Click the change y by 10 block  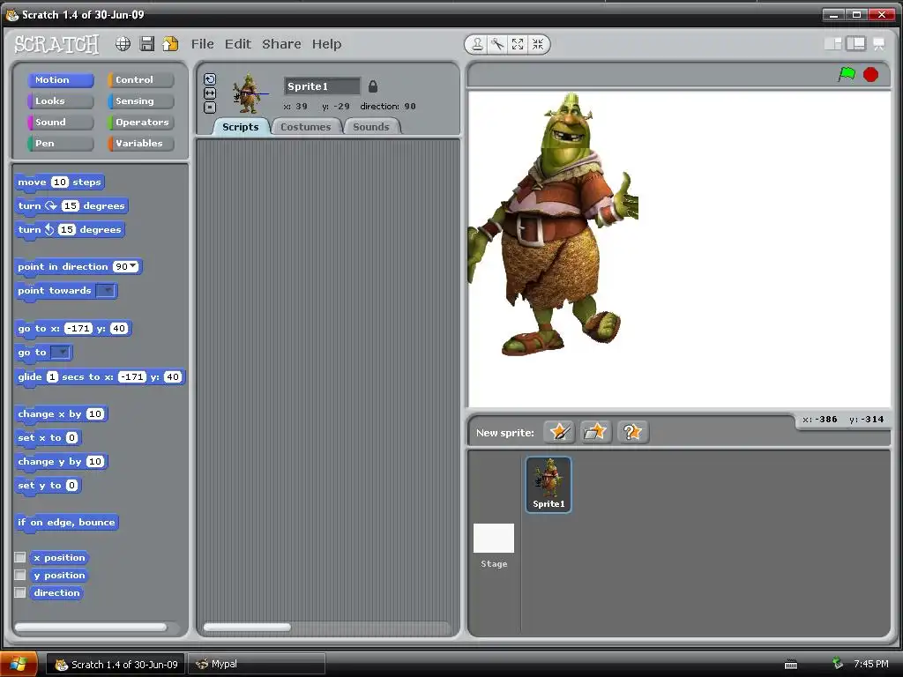(61, 462)
